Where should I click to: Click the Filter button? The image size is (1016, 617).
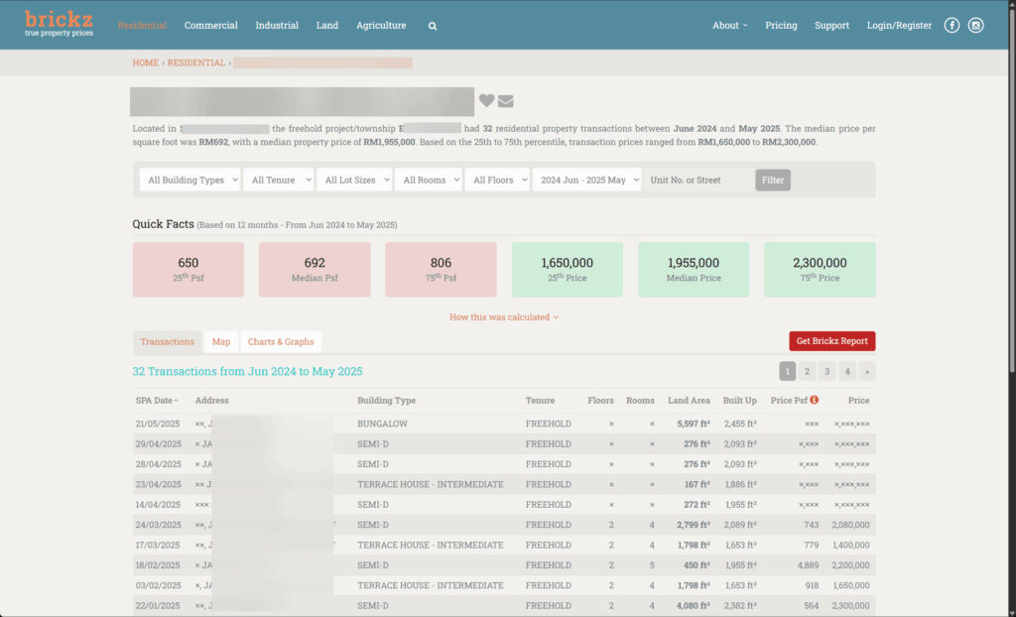click(x=772, y=181)
